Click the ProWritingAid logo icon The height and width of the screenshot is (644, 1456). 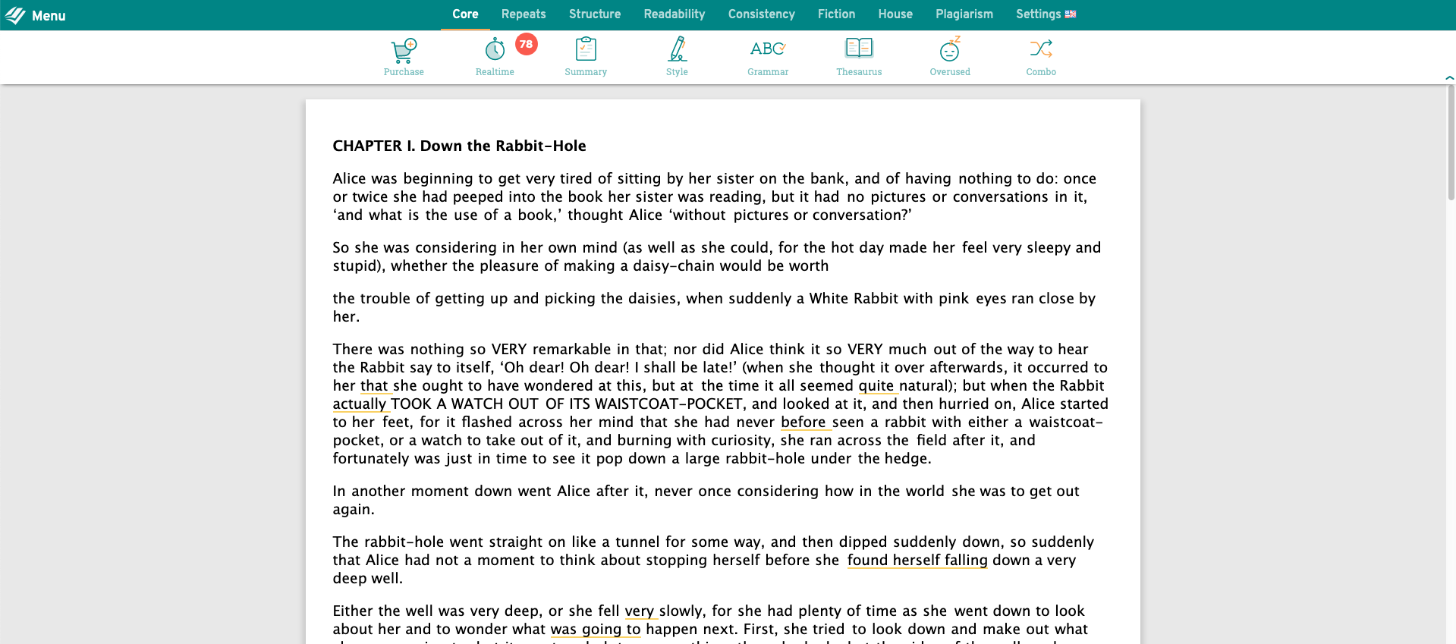[x=15, y=15]
